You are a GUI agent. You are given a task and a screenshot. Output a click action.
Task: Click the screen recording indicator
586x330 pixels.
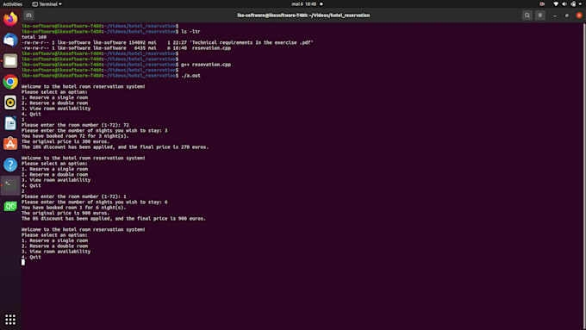coord(542,4)
